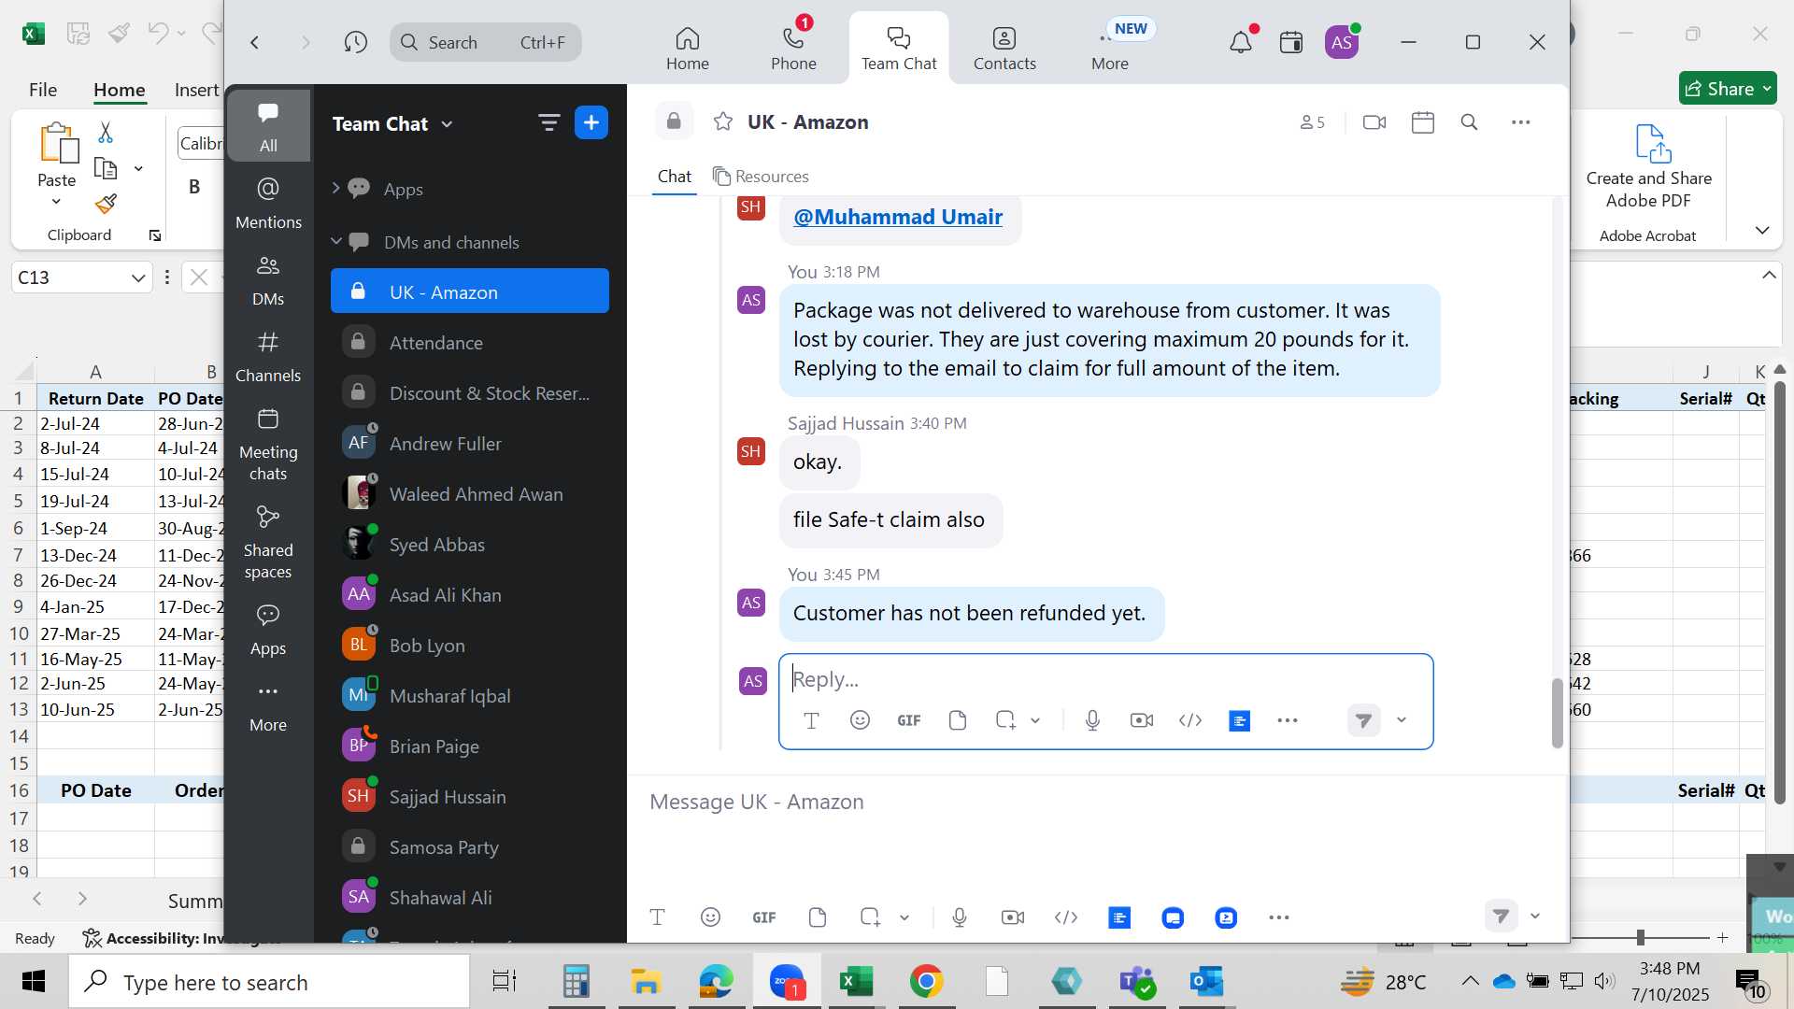1794x1009 pixels.
Task: Open send options dropdown in reply box
Action: point(1402,720)
